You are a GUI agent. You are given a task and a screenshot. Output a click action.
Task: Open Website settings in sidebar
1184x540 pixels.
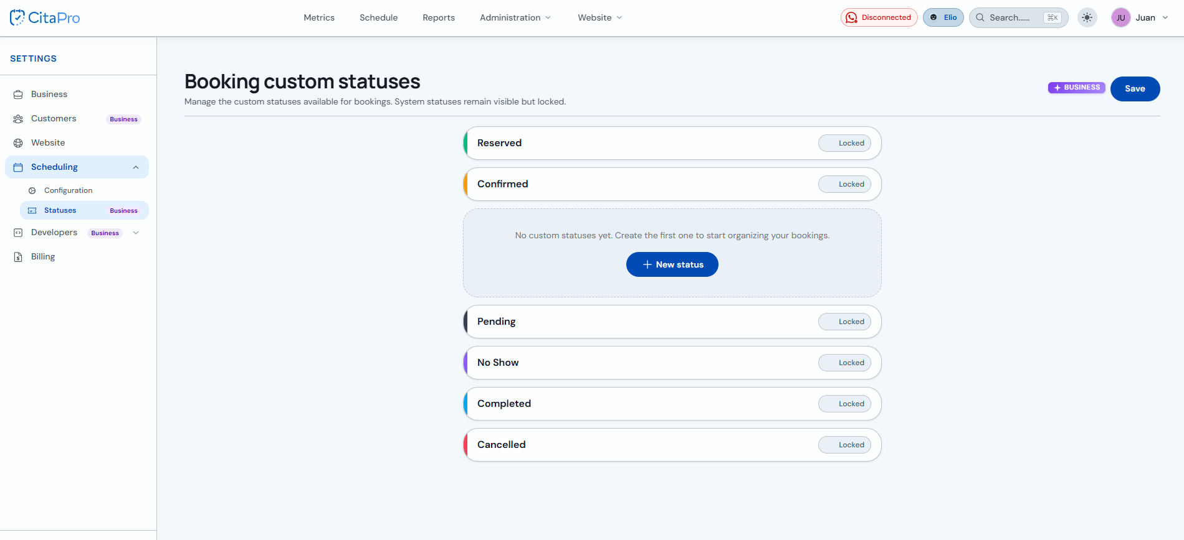pyautogui.click(x=48, y=143)
